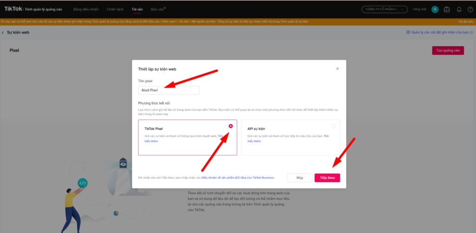Image resolution: width=476 pixels, height=233 pixels.
Task: Open the Điều khoản về sản phẩm link
Action: tap(238, 178)
